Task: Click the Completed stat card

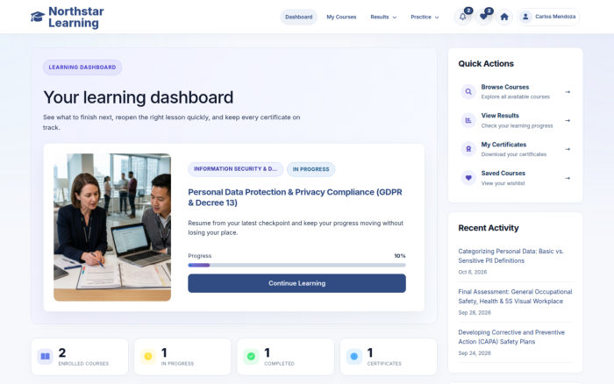Action: [285, 357]
